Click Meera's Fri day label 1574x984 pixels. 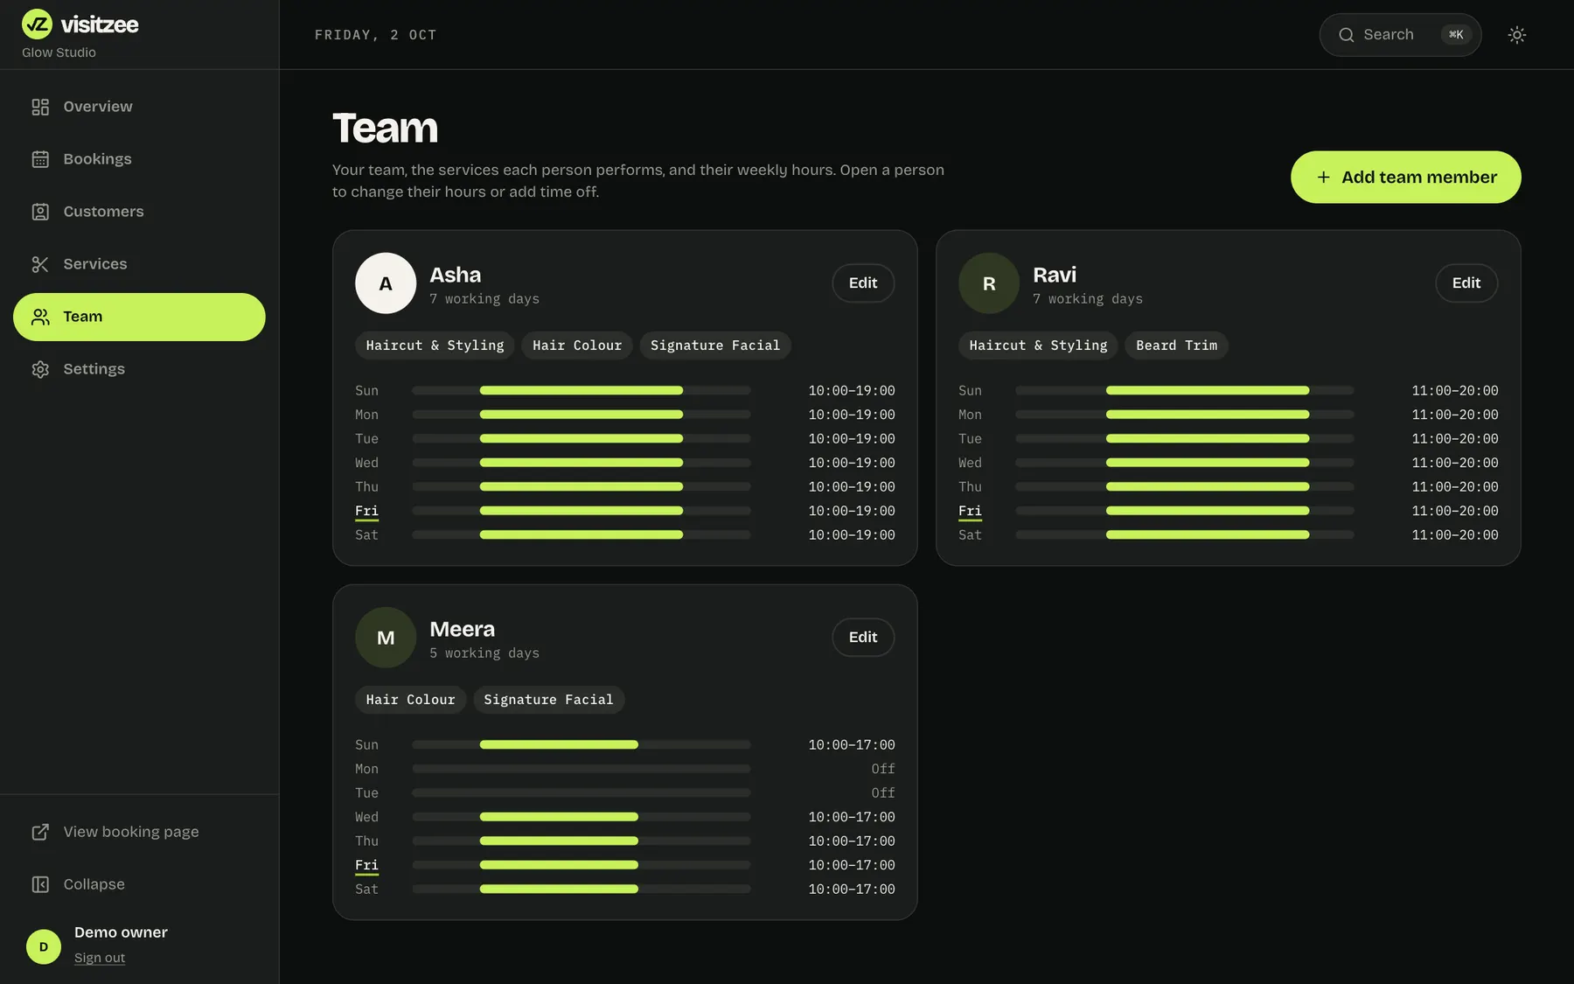pos(366,865)
